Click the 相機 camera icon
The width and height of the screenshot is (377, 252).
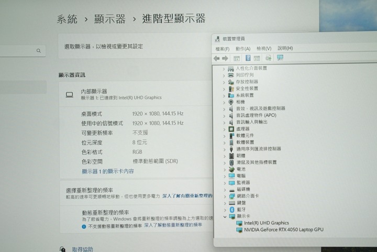(231, 102)
